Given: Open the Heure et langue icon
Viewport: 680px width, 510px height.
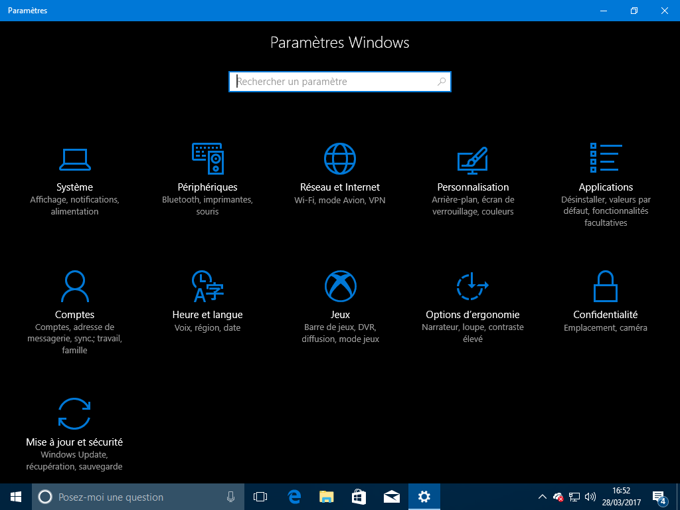Looking at the screenshot, I should [x=207, y=286].
